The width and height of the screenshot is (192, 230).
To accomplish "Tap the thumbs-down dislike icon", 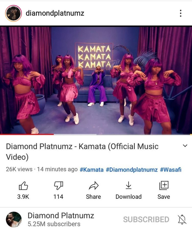I will tap(58, 186).
